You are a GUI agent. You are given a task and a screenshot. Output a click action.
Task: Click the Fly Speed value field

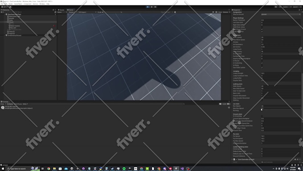[281, 136]
